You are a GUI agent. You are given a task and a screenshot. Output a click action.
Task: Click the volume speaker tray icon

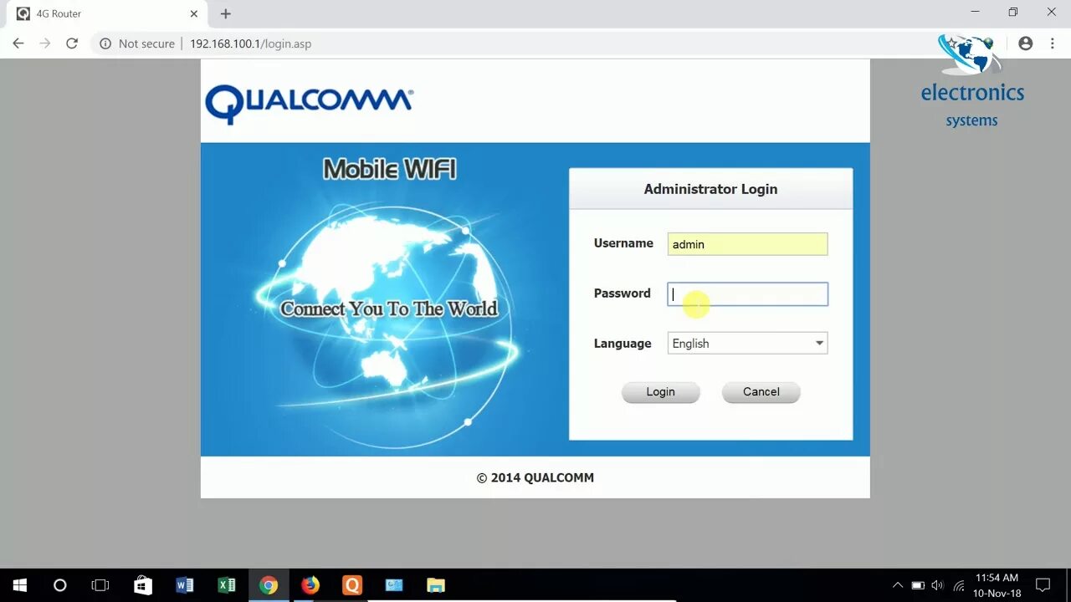[937, 585]
